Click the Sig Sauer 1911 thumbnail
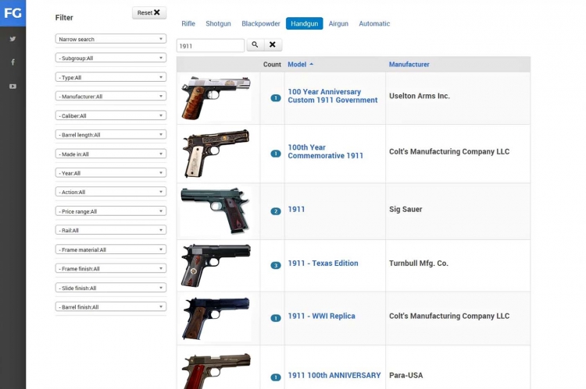The width and height of the screenshot is (586, 389). coord(216,210)
